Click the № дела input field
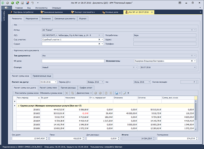Image resolution: width=204 pixels, height=149 pixels. pyautogui.click(x=73, y=61)
